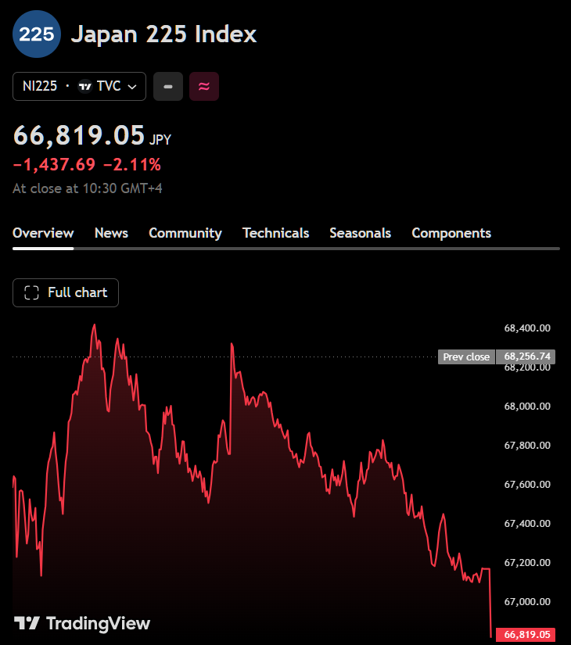The image size is (571, 645).
Task: Open the Full chart view
Action: tap(66, 293)
